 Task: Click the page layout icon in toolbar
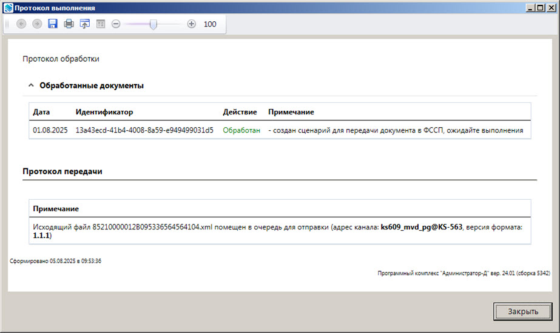(100, 24)
